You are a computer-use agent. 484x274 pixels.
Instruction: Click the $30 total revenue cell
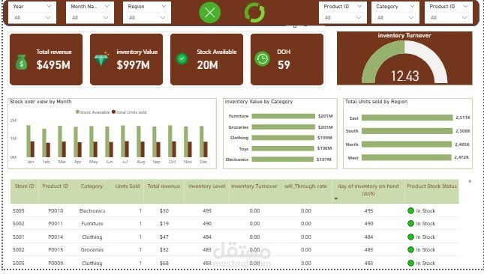164,211
